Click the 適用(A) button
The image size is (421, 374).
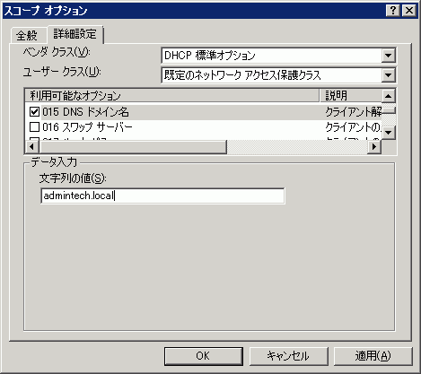(x=373, y=356)
